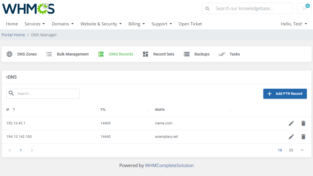Screen dimensions: 313x176
Task: Expand the Services dropdown menu
Action: (x=35, y=24)
